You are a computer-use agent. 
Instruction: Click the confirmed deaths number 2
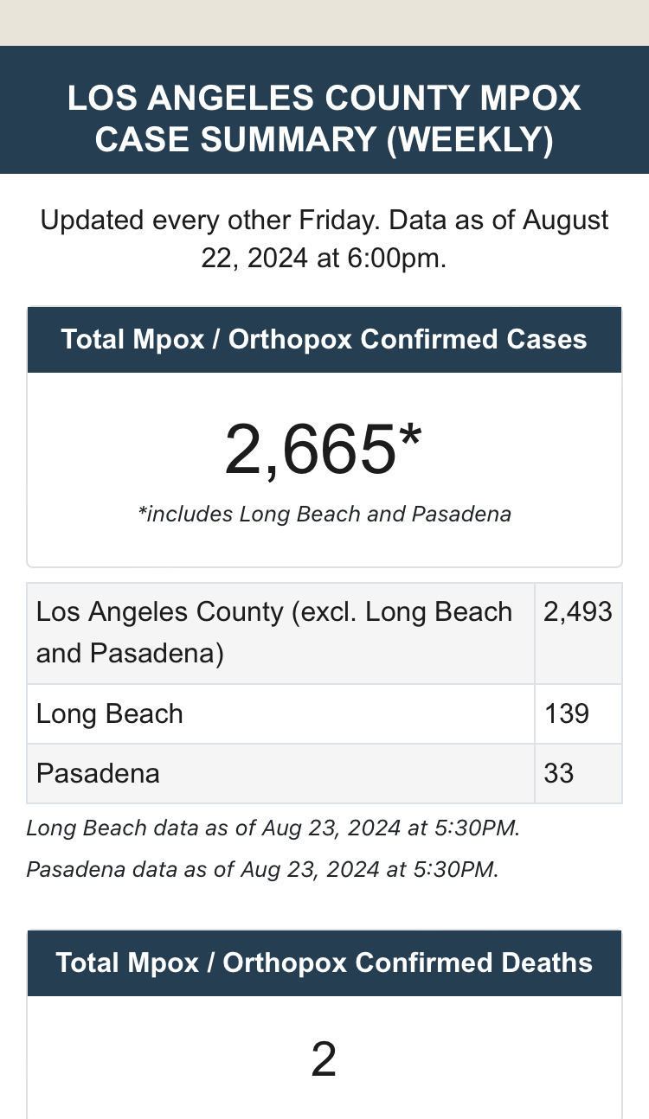click(x=324, y=1060)
